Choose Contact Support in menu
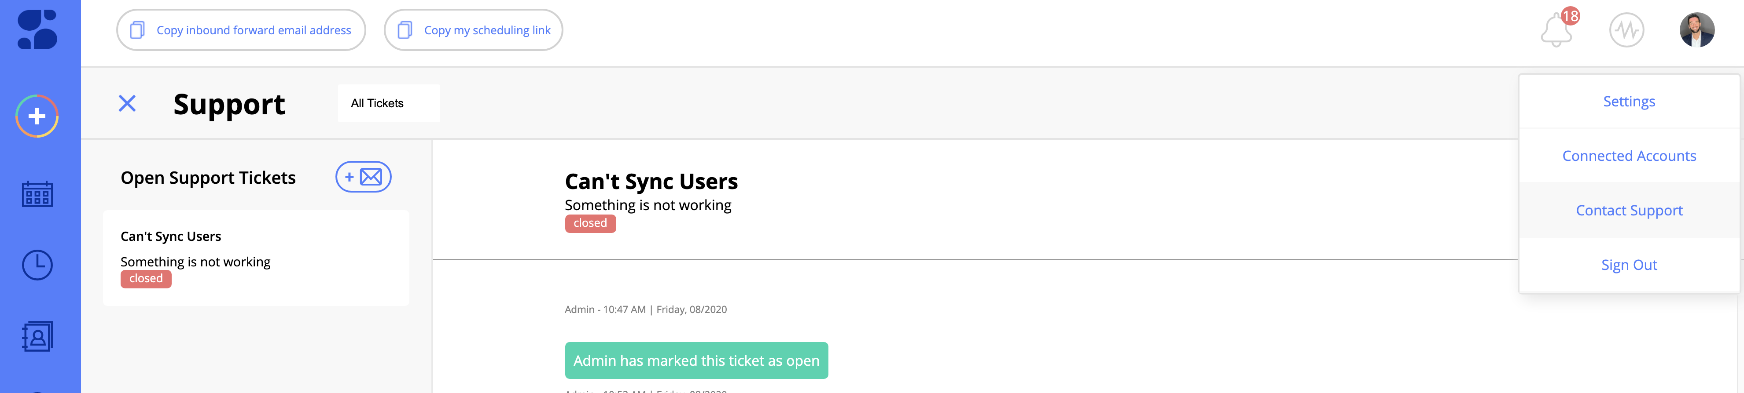This screenshot has height=393, width=1744. (1629, 211)
